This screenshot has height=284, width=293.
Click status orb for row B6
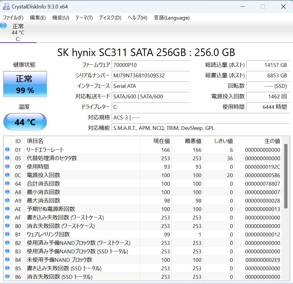(7, 276)
